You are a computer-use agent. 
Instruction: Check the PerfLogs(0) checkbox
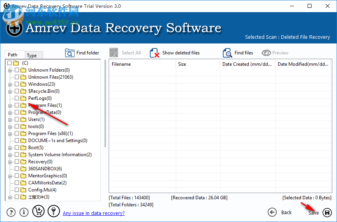(x=17, y=98)
